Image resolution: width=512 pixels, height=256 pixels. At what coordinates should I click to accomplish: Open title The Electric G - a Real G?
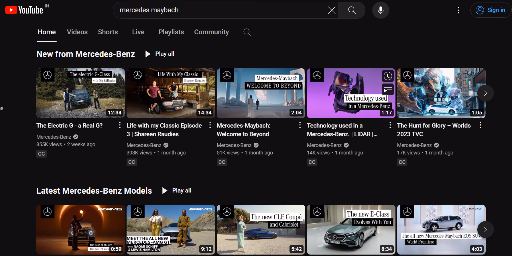(x=70, y=126)
